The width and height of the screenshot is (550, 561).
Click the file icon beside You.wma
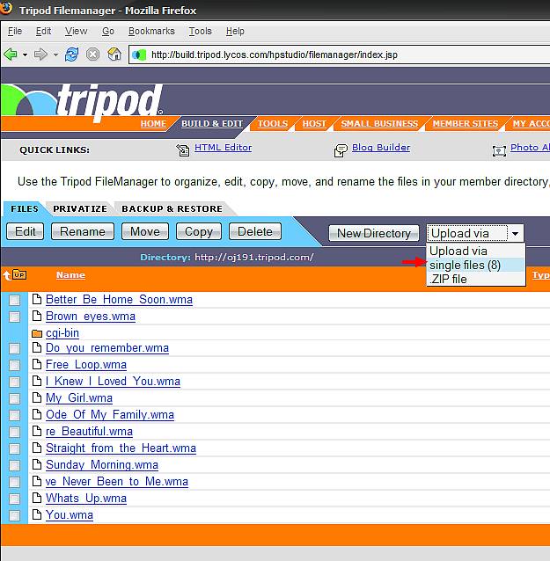coord(37,514)
